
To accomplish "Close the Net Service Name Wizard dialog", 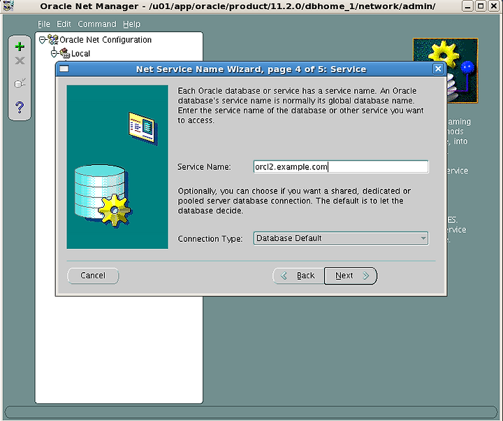I will (x=438, y=69).
